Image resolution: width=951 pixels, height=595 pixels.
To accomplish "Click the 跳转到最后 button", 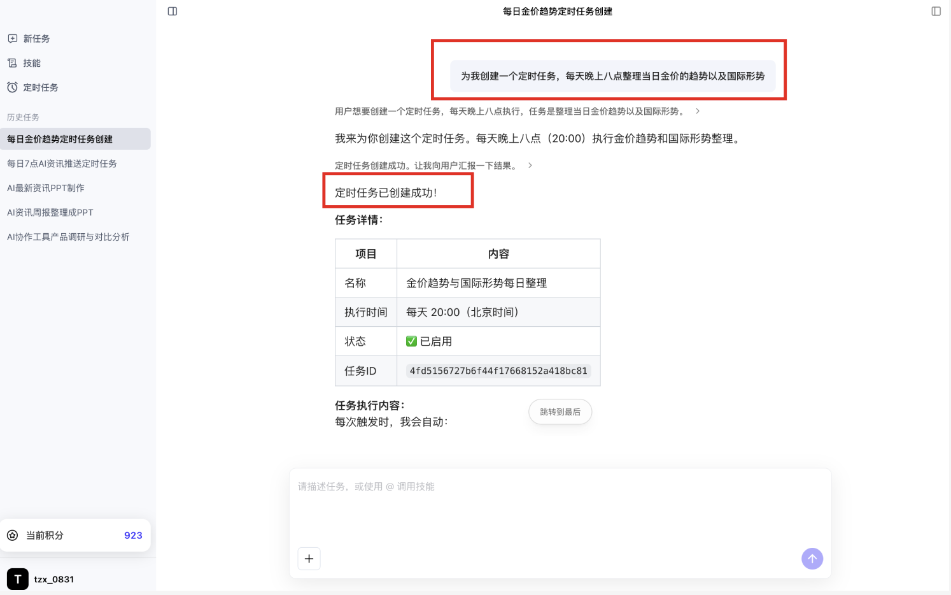I will point(560,412).
